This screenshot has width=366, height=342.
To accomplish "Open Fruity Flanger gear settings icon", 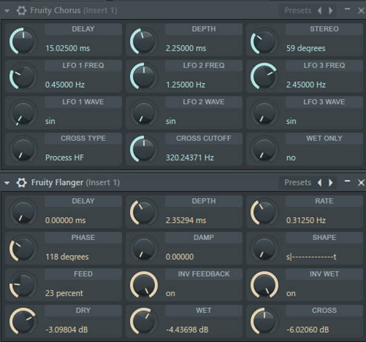I will [x=21, y=183].
